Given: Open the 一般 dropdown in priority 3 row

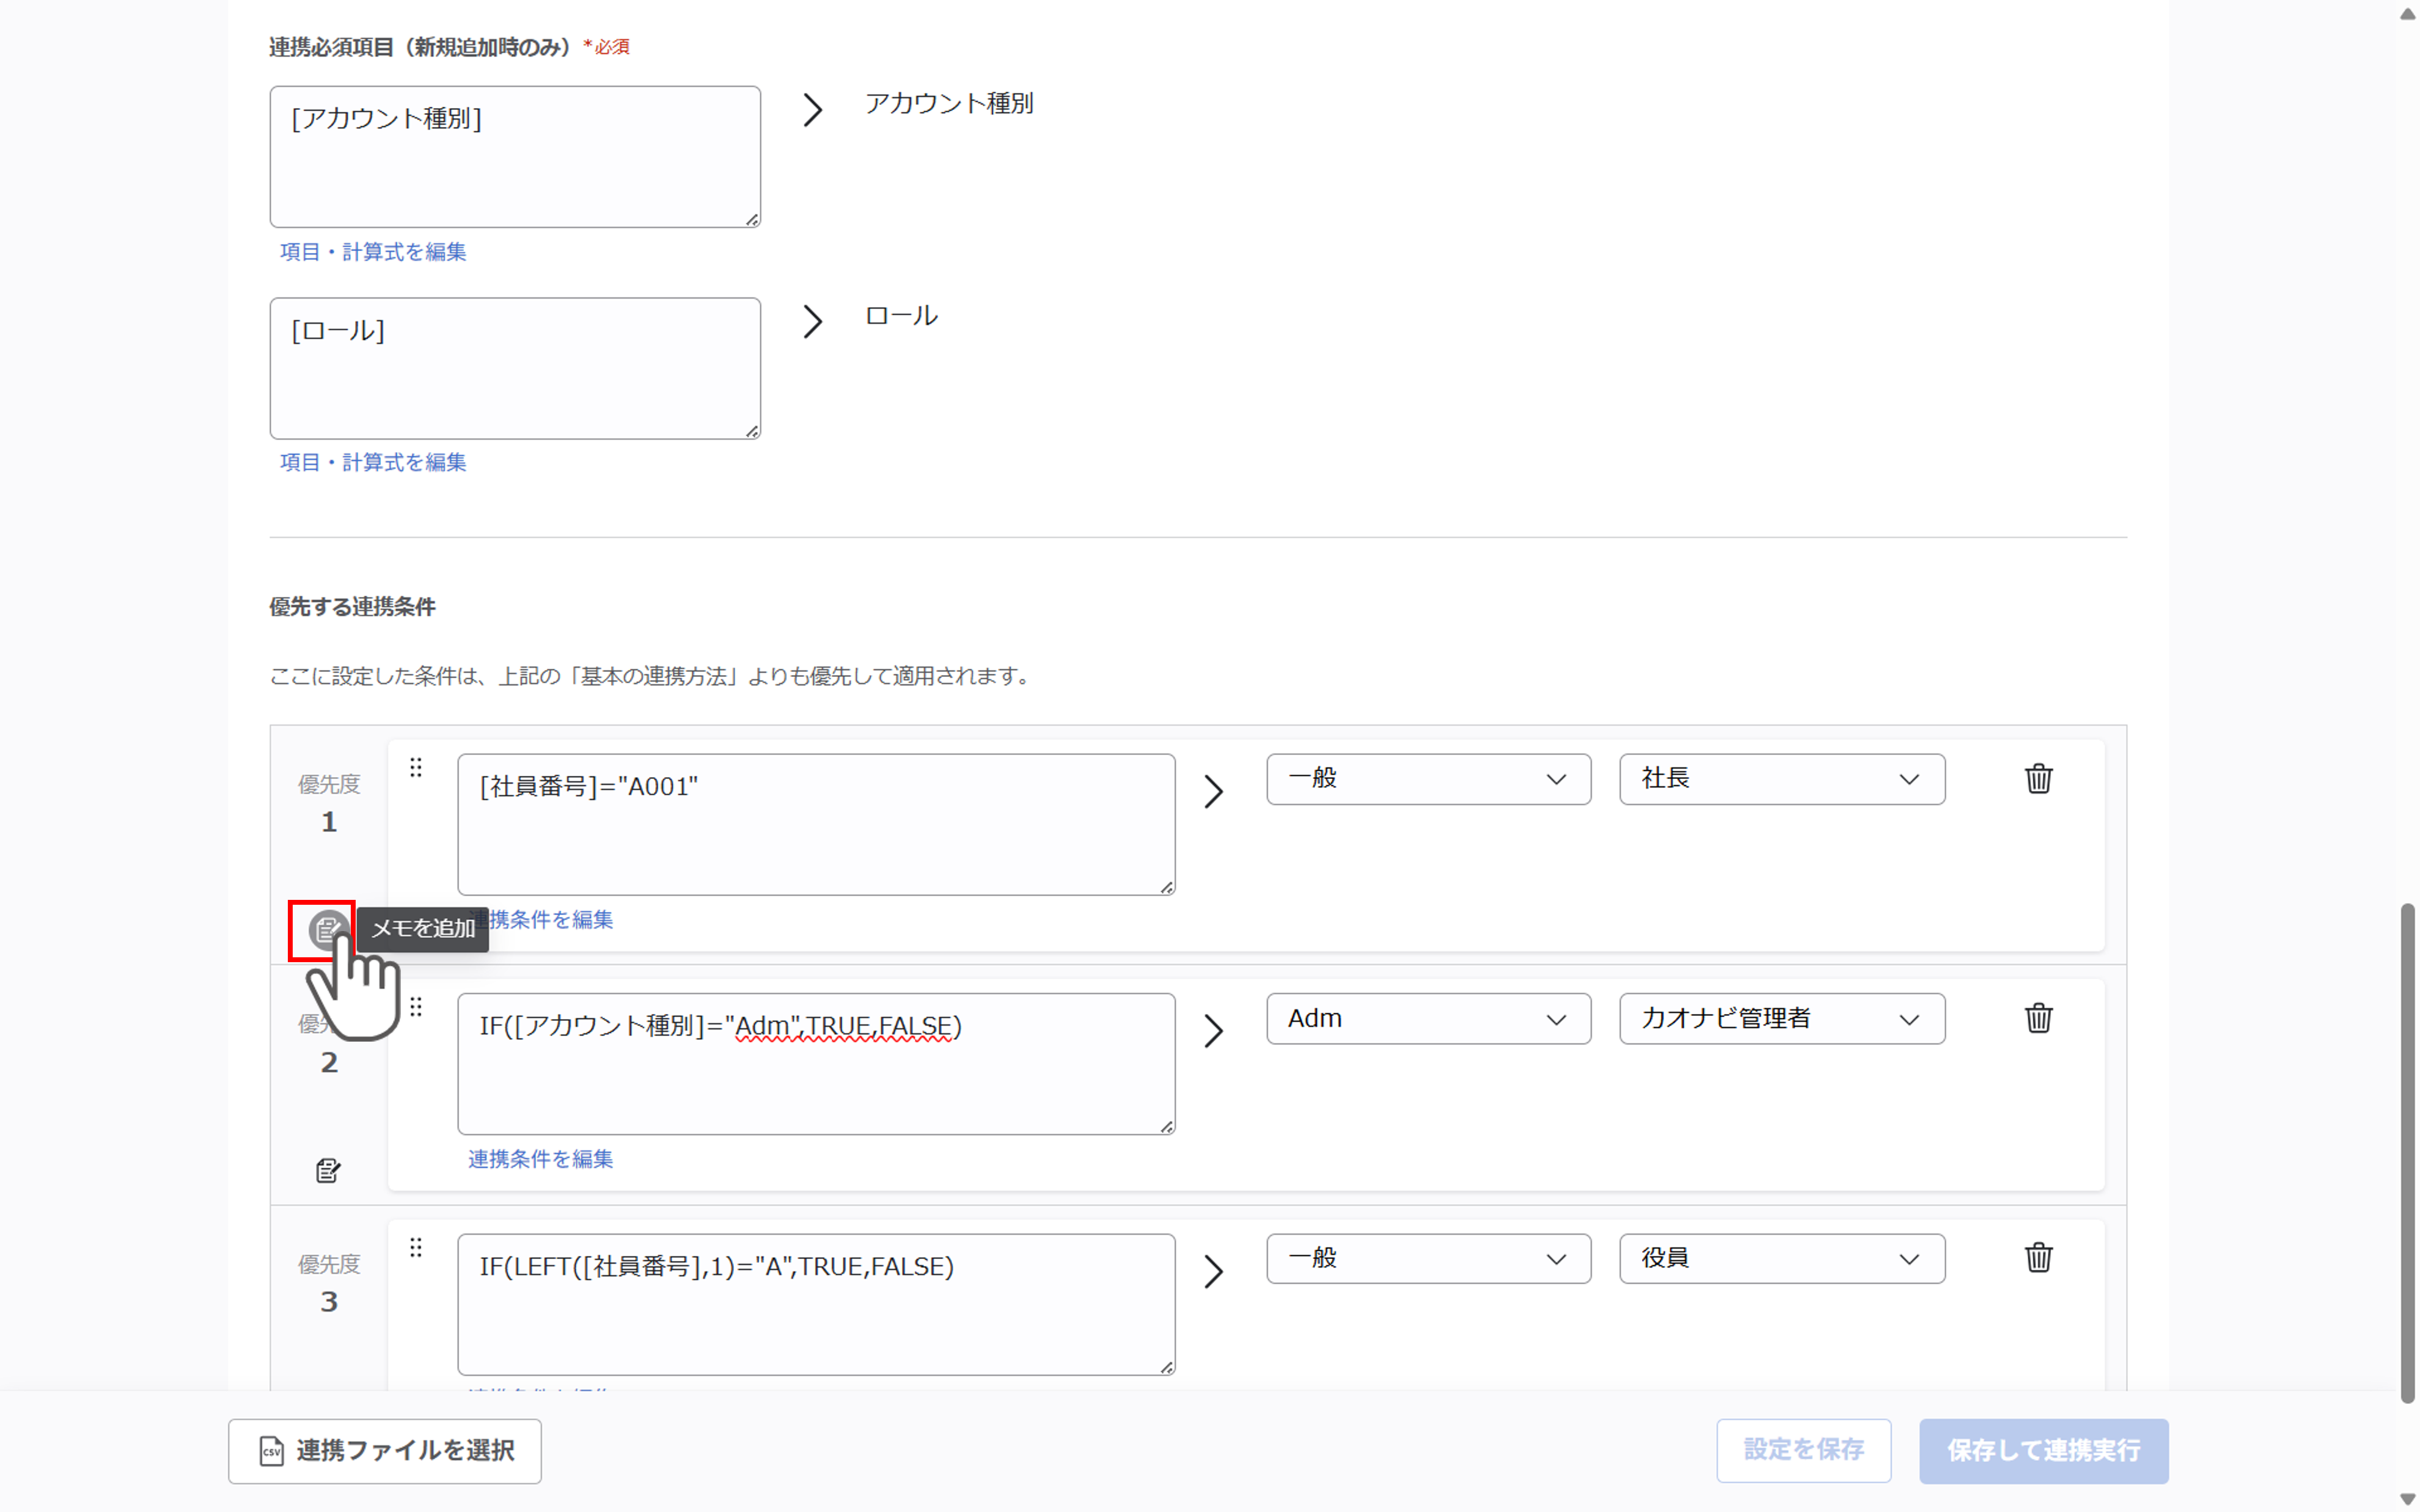Looking at the screenshot, I should click(1428, 1258).
